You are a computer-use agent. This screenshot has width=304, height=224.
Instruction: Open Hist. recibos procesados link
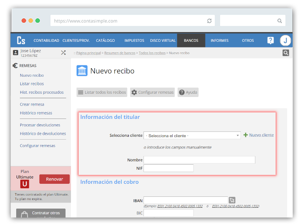pos(42,92)
